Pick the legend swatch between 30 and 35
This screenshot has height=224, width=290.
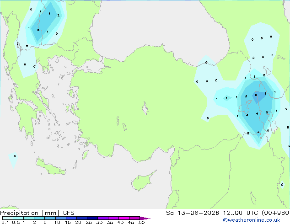coord(102,218)
